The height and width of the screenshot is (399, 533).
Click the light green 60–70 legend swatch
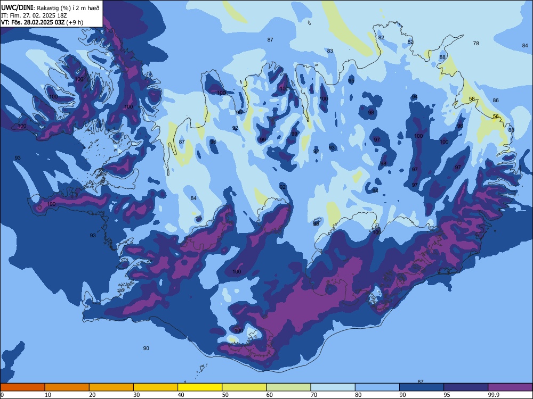click(x=288, y=387)
